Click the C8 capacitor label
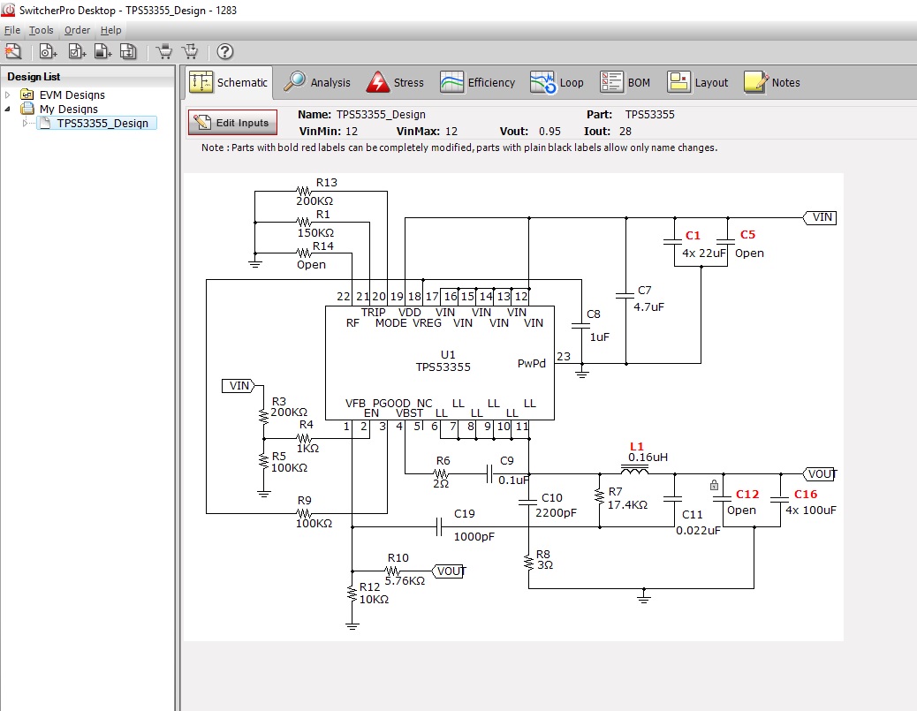This screenshot has height=711, width=917. pos(594,314)
